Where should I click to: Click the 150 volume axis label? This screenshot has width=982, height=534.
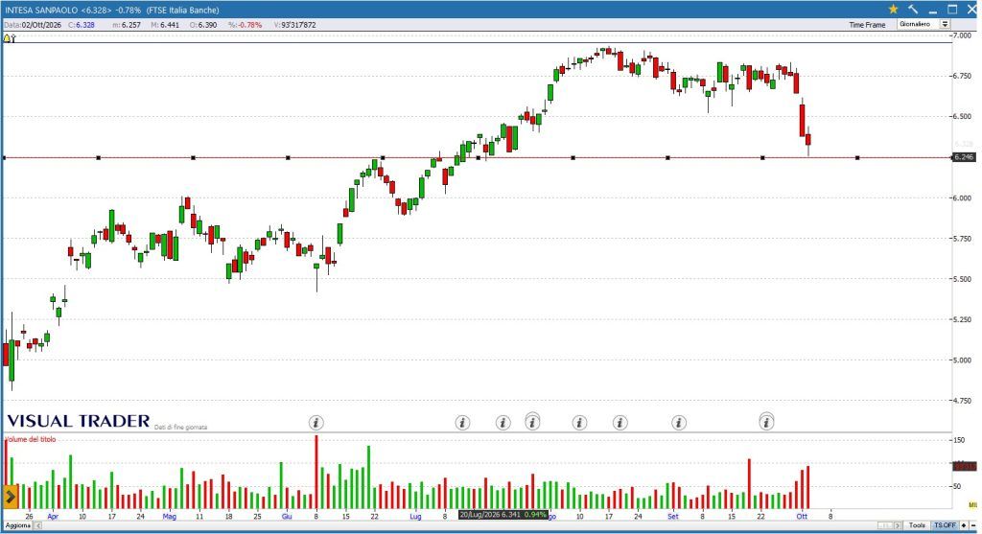(959, 440)
